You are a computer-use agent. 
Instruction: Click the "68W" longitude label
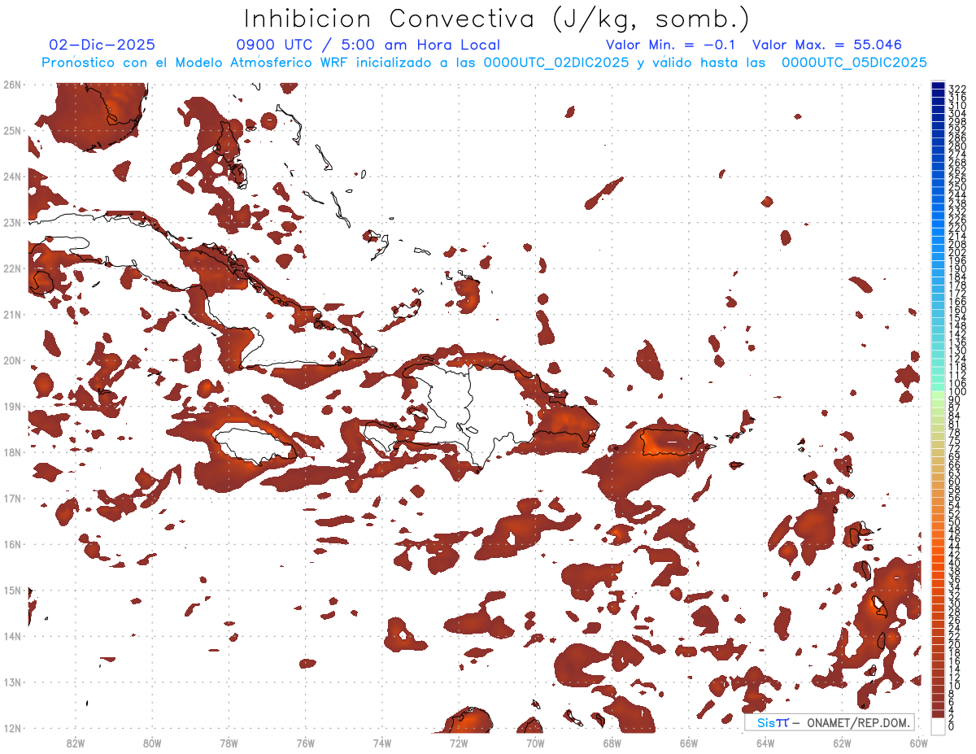point(612,743)
